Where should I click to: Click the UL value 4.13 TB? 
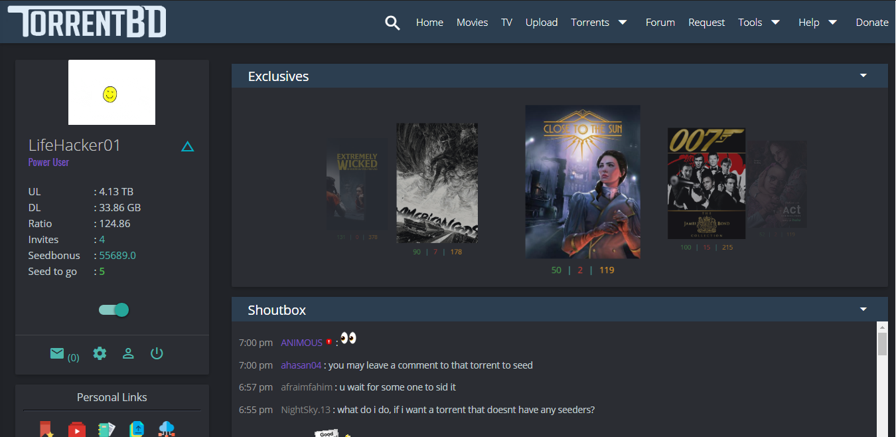(116, 191)
